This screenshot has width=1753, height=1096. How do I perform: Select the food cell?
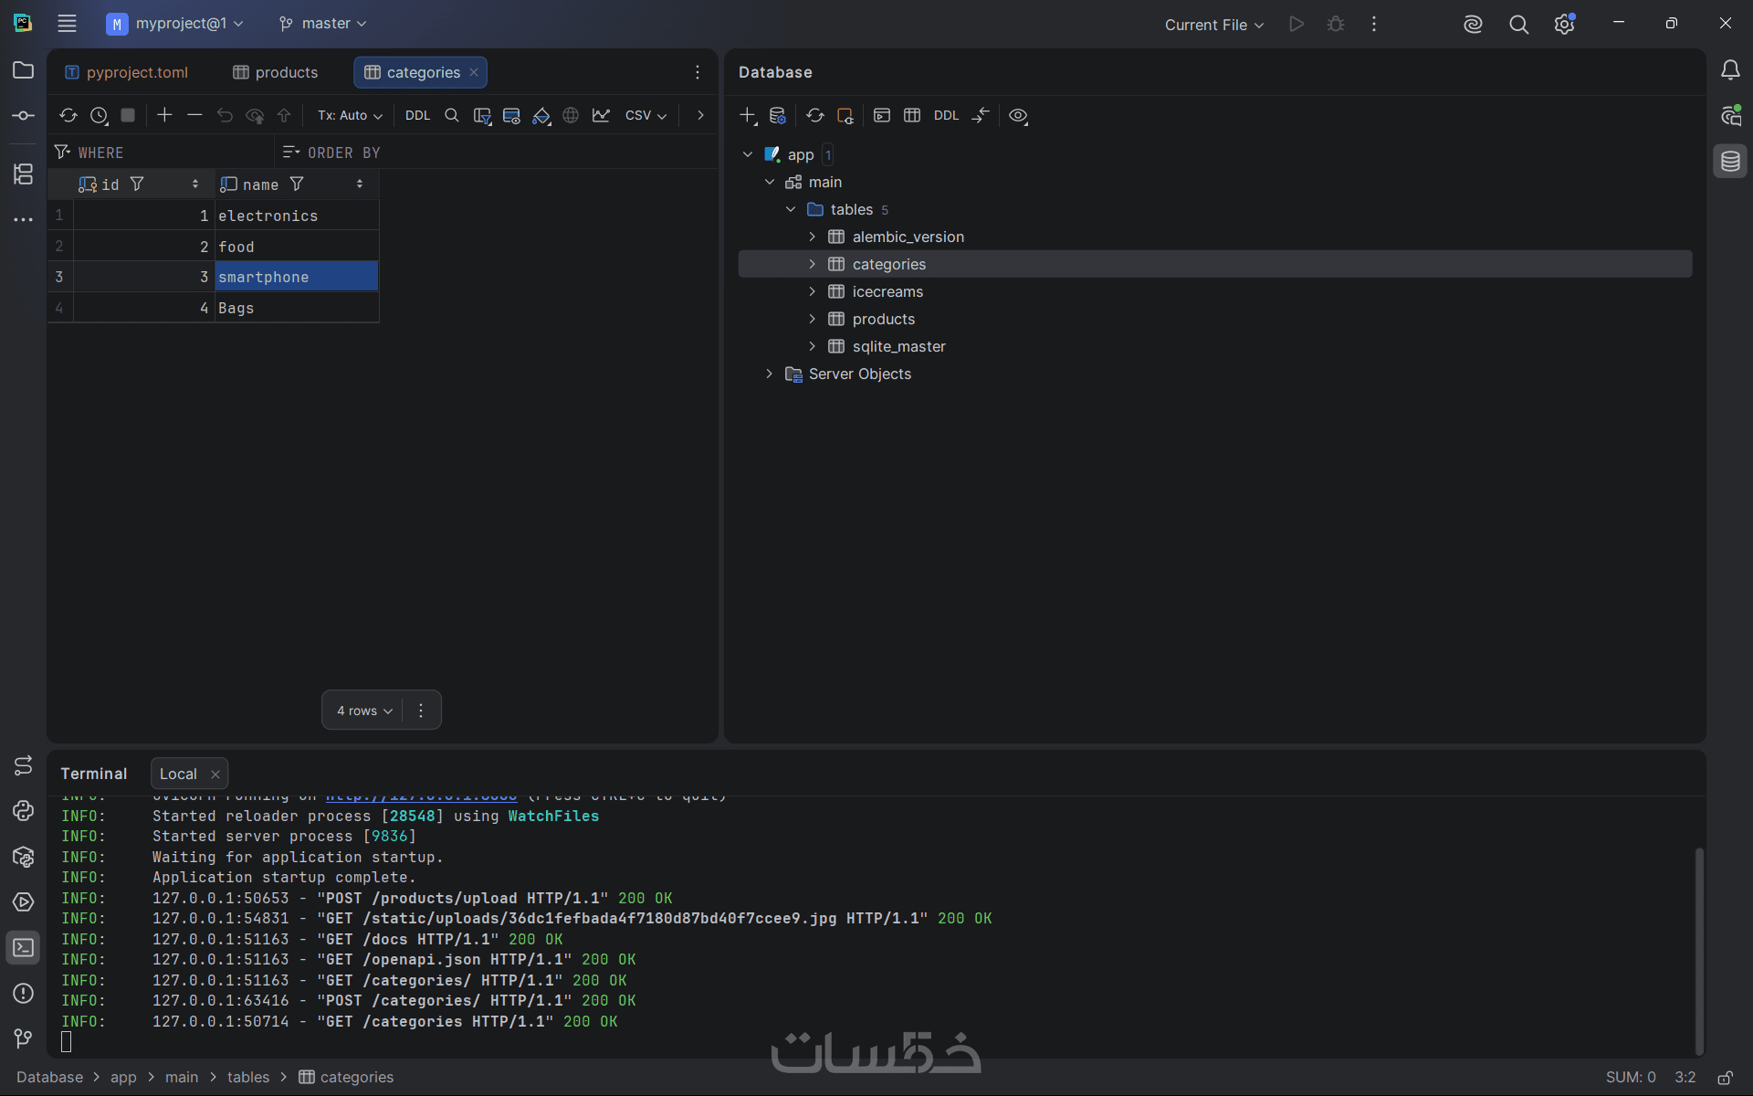[x=297, y=247]
